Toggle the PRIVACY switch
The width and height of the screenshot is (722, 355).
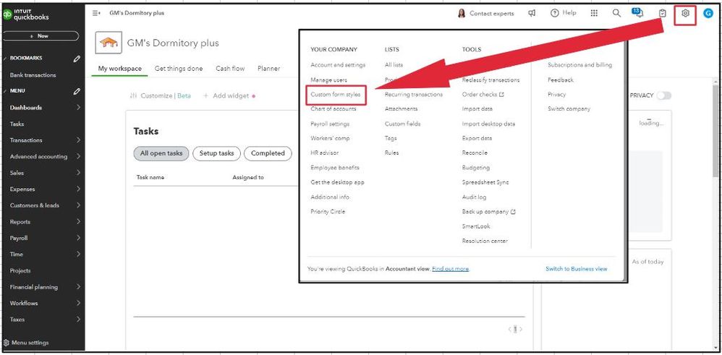click(664, 95)
